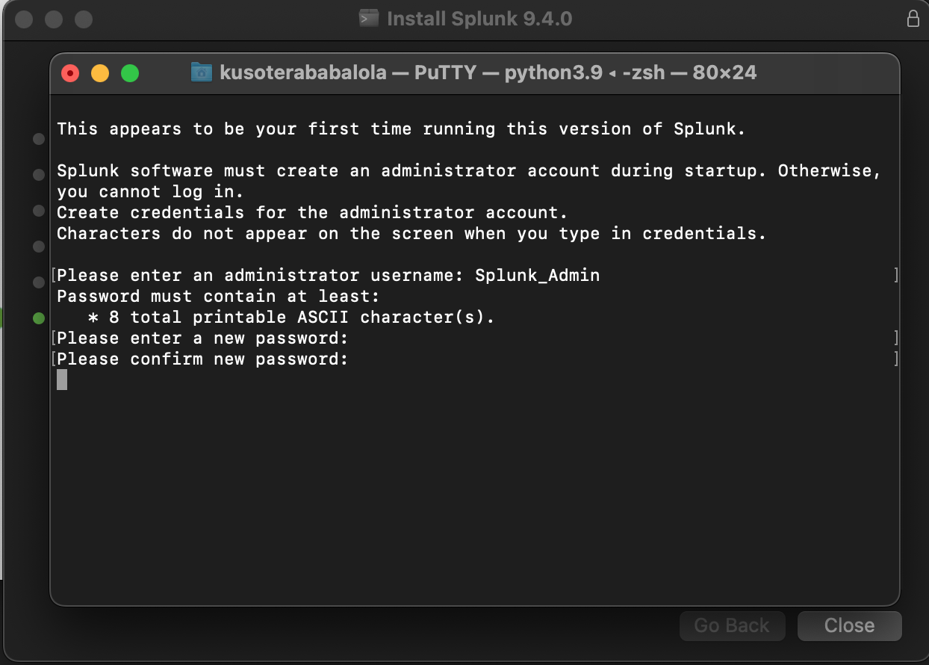Click the 'Please enter a new password' prompt
This screenshot has height=665, width=929.
[203, 338]
